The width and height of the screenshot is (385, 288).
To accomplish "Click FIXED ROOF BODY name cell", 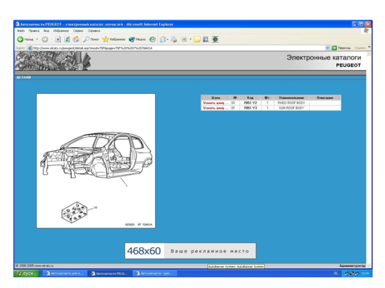I will [x=292, y=103].
